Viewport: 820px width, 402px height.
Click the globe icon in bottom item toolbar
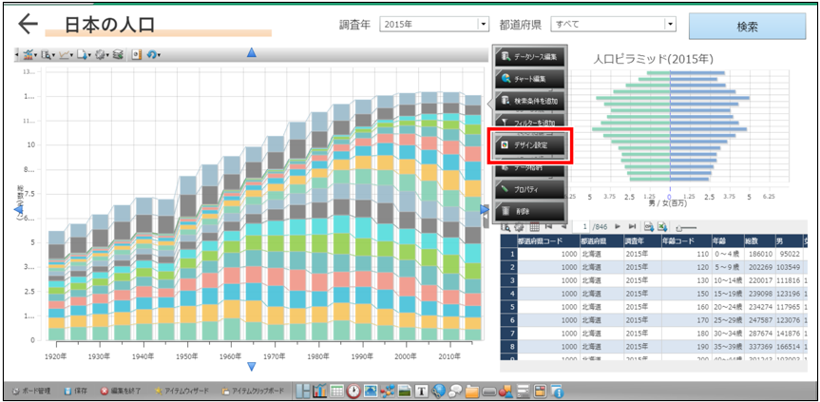438,391
